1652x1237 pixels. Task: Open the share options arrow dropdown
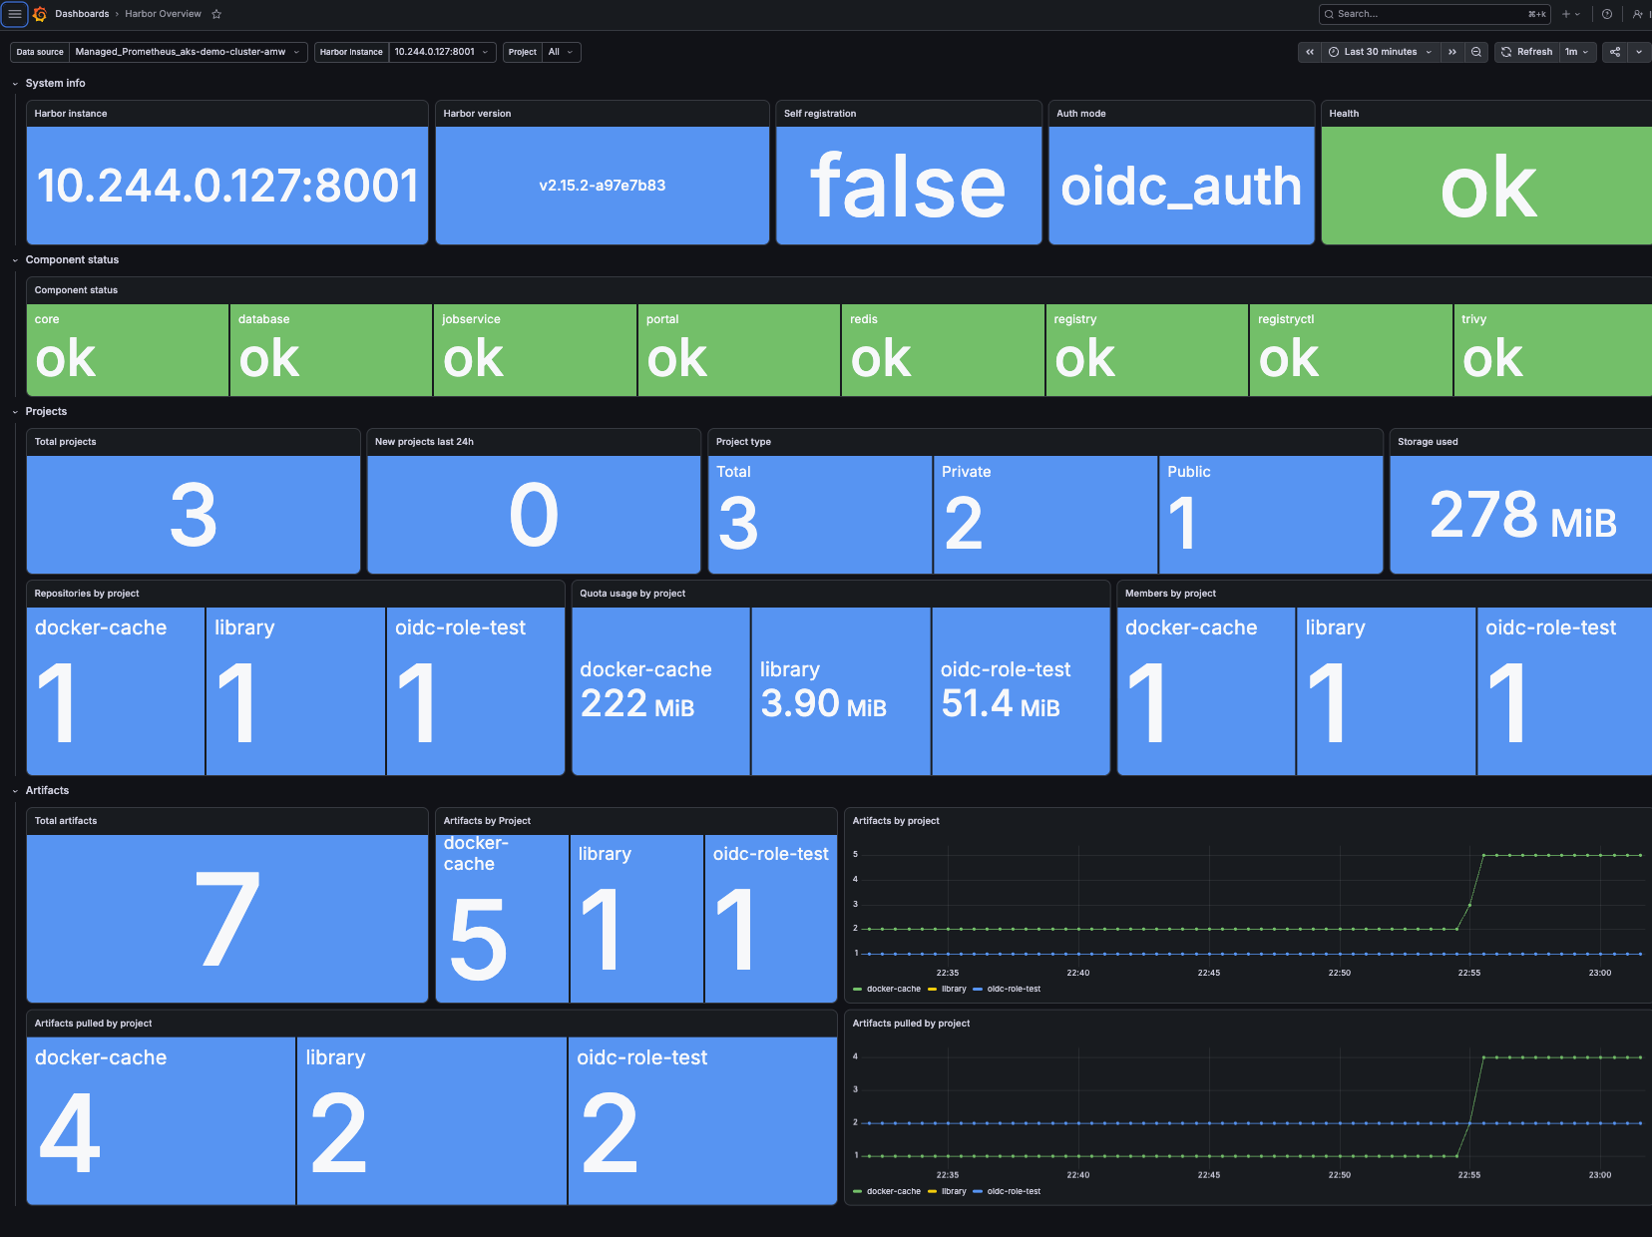point(1639,52)
